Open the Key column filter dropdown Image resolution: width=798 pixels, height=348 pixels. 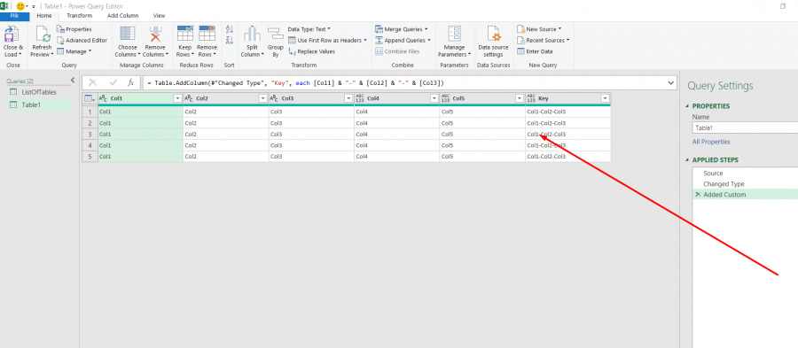(605, 98)
